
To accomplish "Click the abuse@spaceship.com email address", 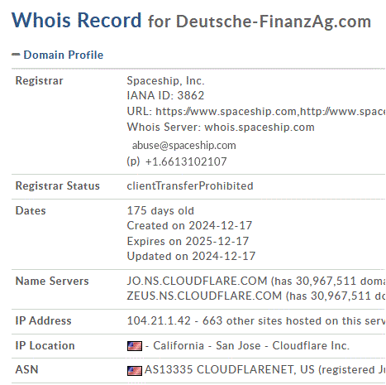I will coord(184,146).
